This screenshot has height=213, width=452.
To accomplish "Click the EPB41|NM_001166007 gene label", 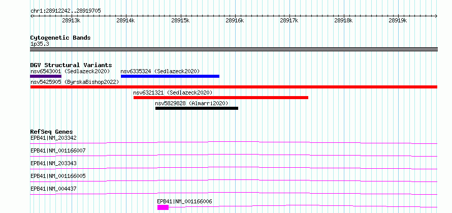I will [x=58, y=150].
